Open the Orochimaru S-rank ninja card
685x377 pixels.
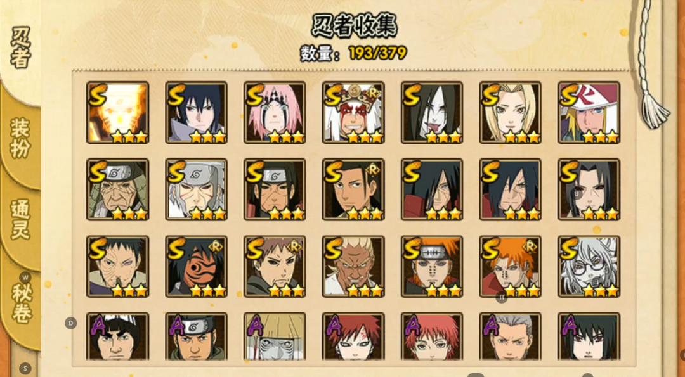coord(432,113)
